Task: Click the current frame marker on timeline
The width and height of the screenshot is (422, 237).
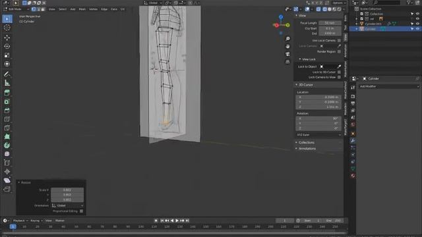Action: click(13, 226)
